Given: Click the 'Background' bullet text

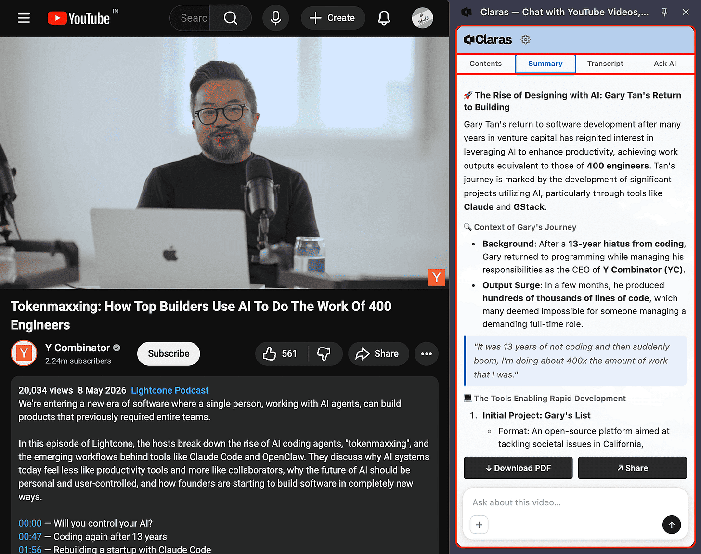Looking at the screenshot, I should [x=584, y=257].
